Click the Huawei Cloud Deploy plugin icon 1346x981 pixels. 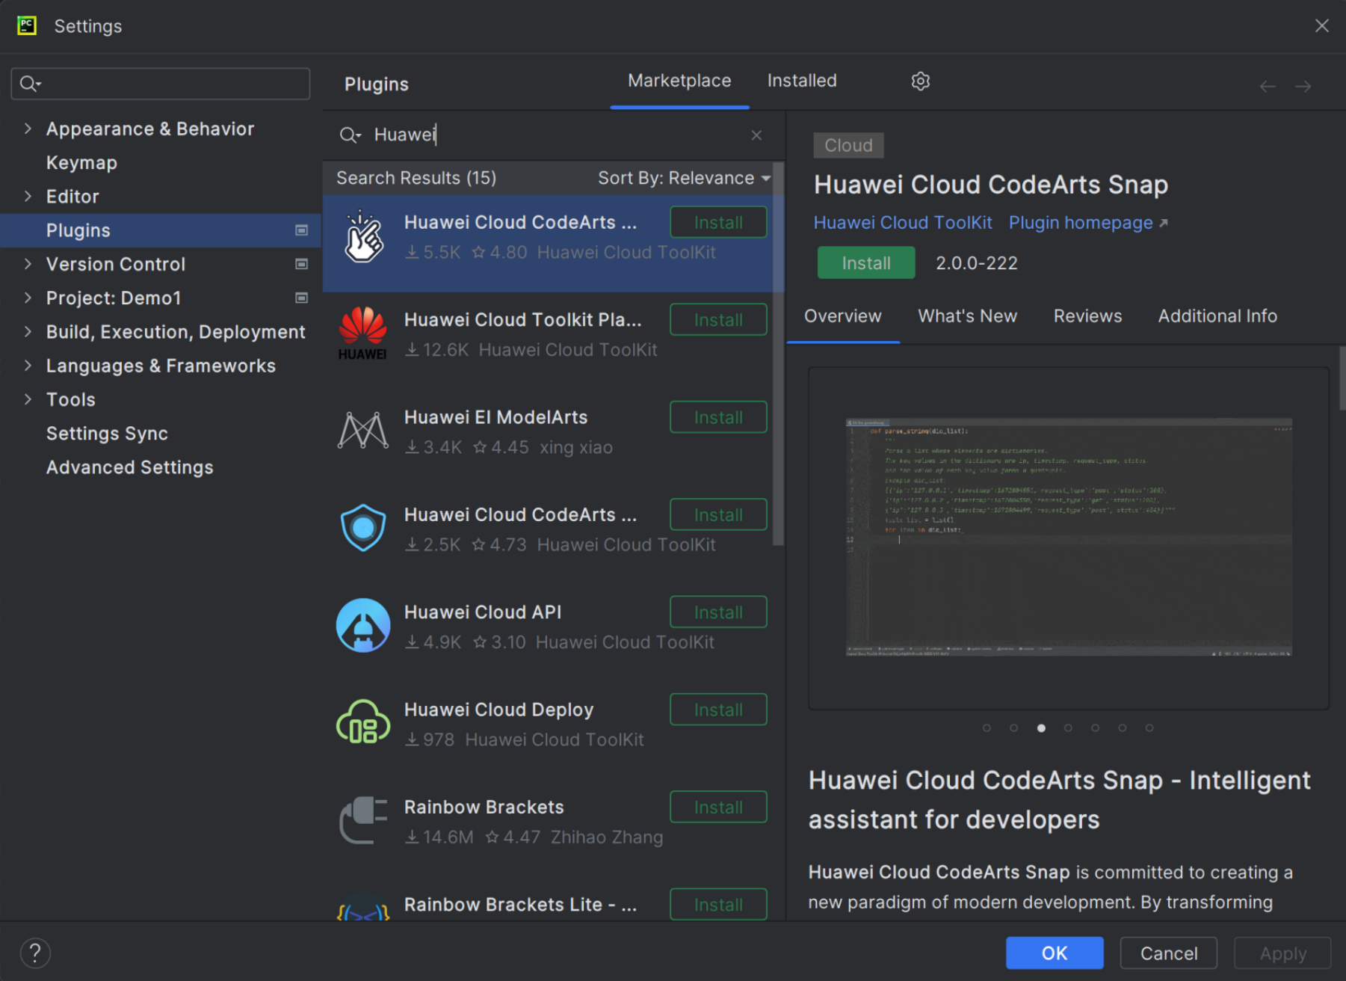tap(363, 723)
